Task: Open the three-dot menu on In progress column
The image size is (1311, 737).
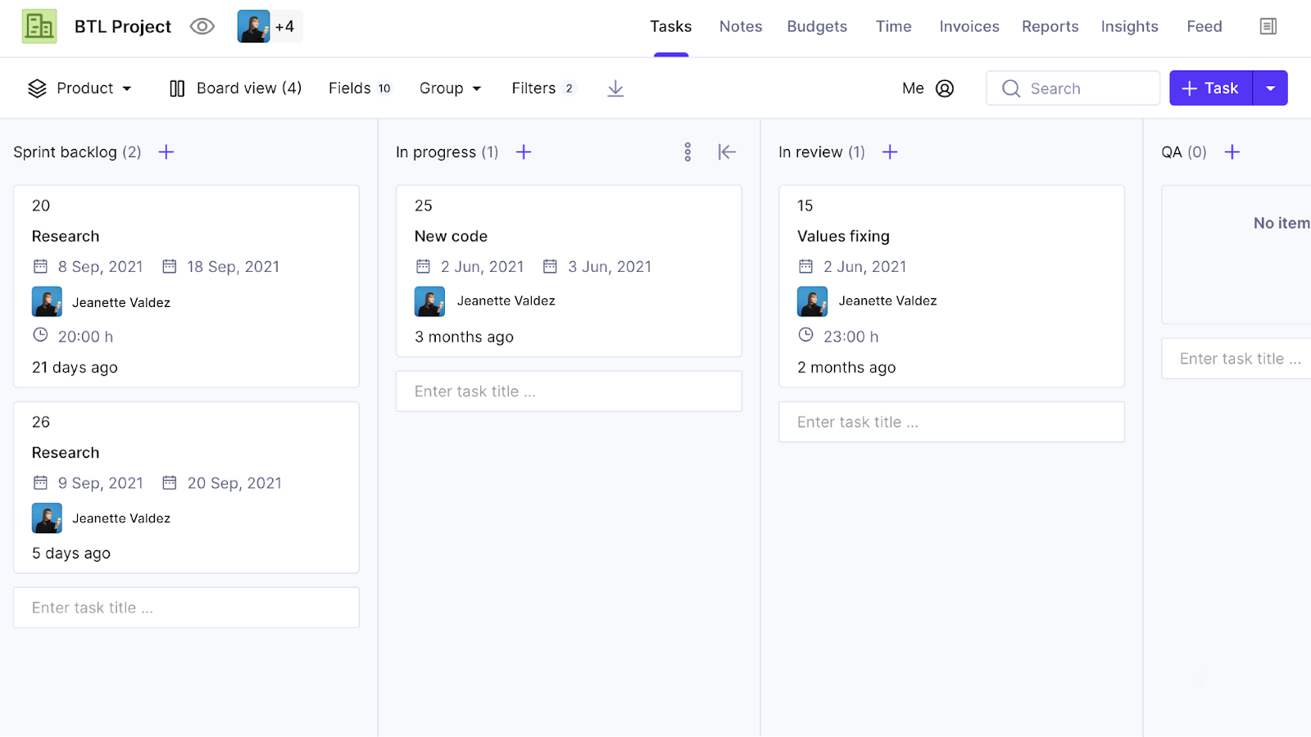Action: pyautogui.click(x=687, y=151)
